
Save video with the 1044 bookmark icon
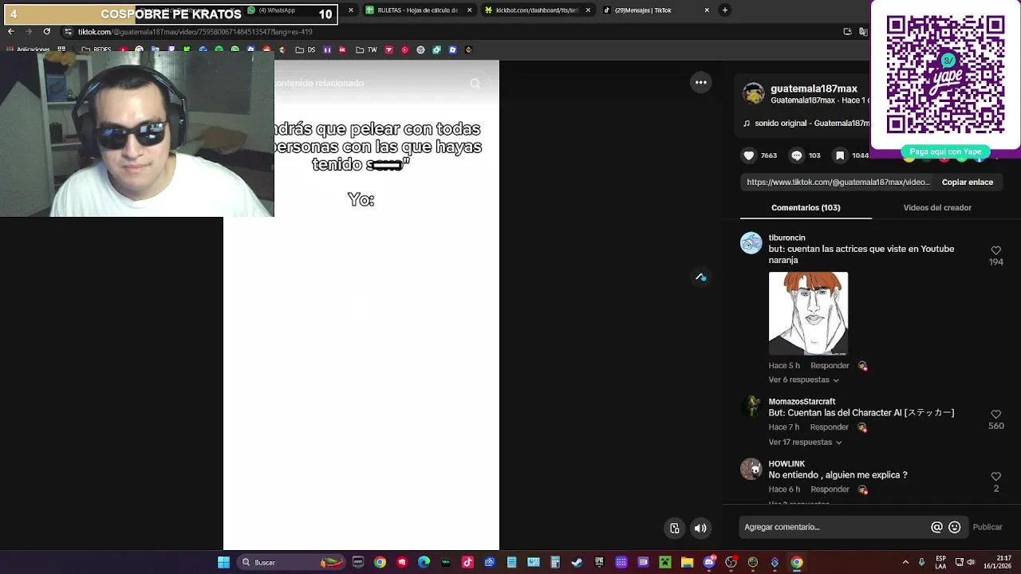(839, 155)
